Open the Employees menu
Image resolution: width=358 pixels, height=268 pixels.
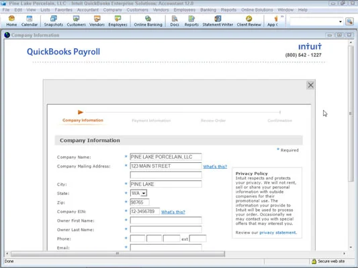tap(185, 10)
